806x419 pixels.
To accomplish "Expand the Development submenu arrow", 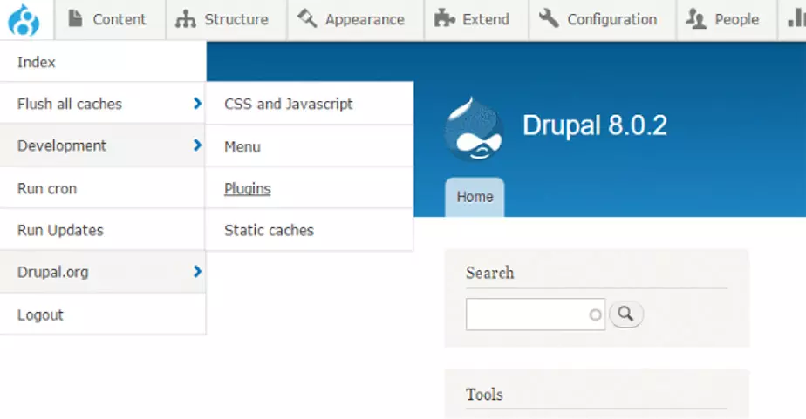I will 197,145.
